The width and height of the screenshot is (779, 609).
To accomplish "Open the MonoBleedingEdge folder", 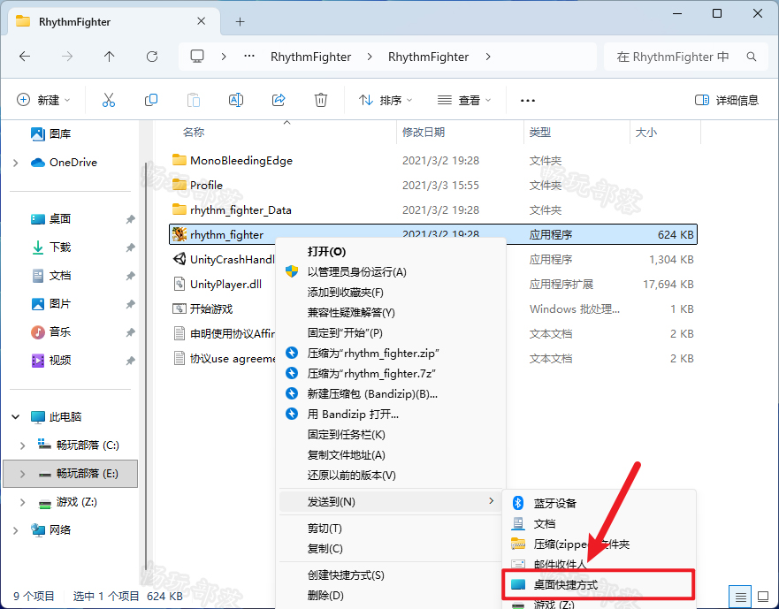I will [232, 161].
